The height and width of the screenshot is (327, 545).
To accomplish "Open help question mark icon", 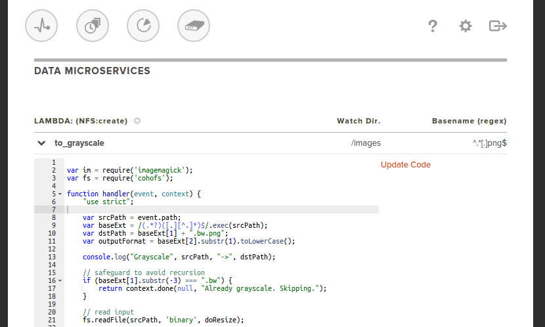I will (x=433, y=26).
